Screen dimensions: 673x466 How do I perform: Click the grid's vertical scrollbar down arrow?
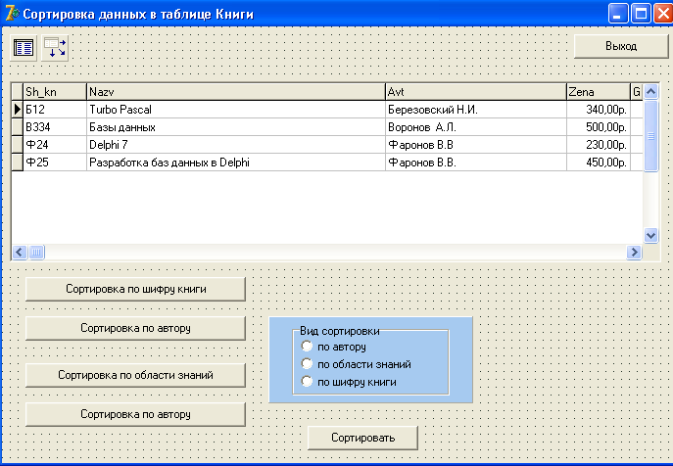tap(651, 235)
